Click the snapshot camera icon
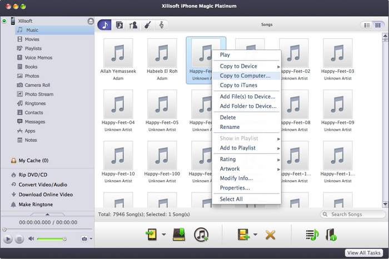This screenshot has height=259, width=389. pos(84,238)
